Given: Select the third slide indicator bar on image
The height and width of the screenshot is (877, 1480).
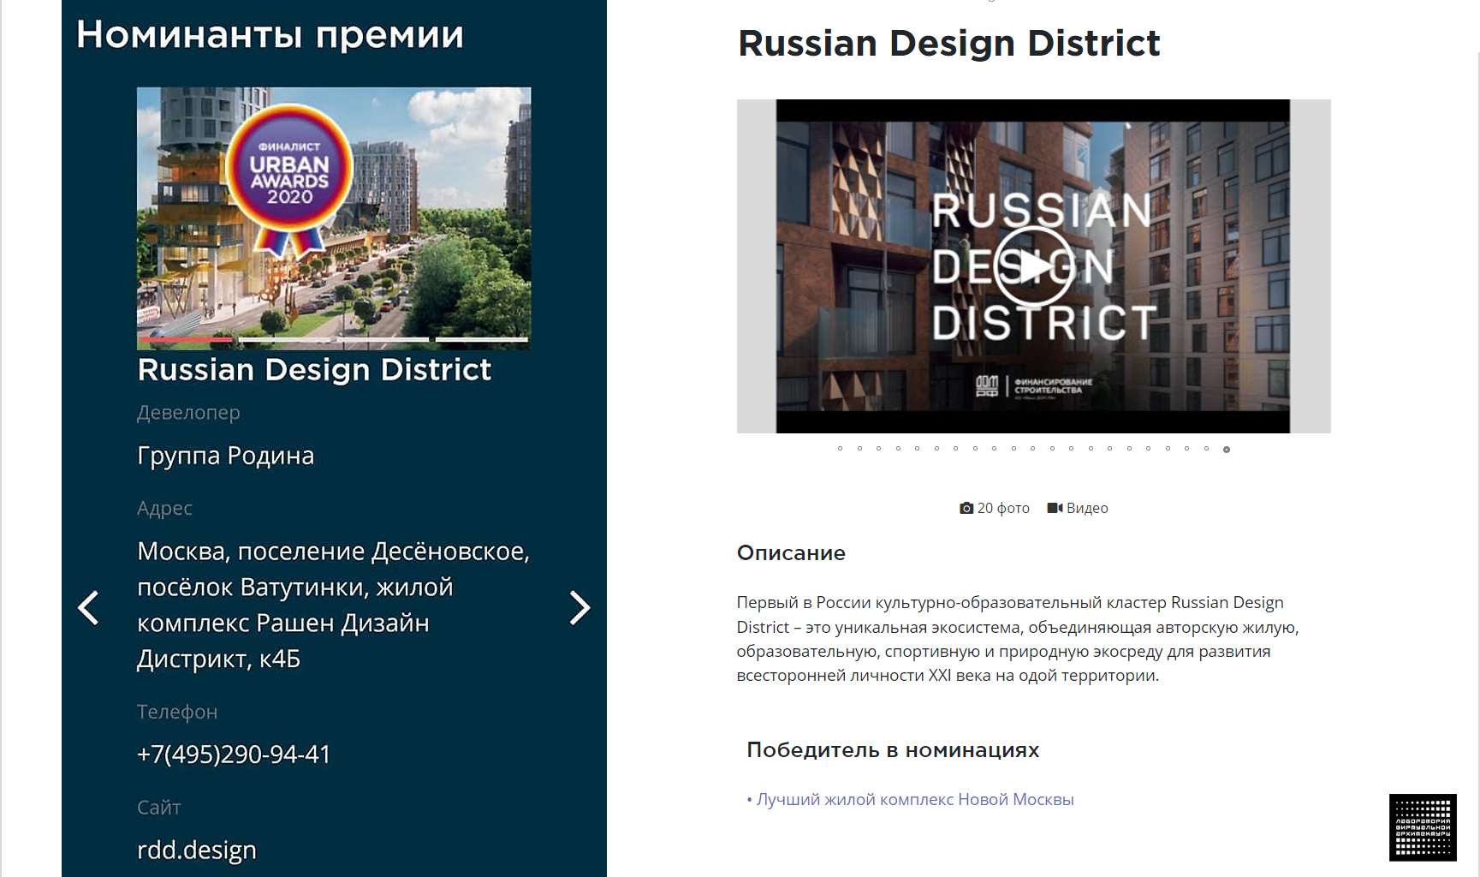Looking at the screenshot, I should coord(383,340).
